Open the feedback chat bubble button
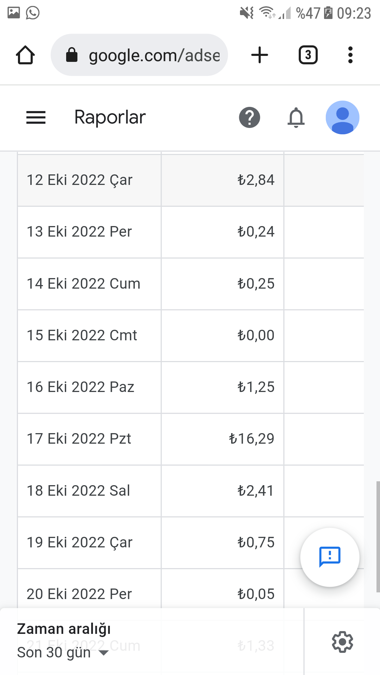 click(330, 557)
